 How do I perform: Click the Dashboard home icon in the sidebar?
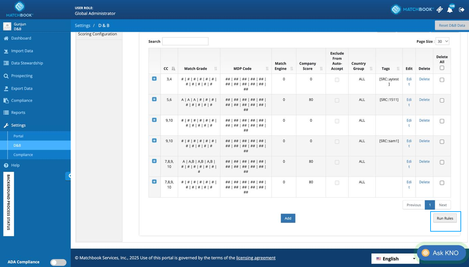[6, 38]
